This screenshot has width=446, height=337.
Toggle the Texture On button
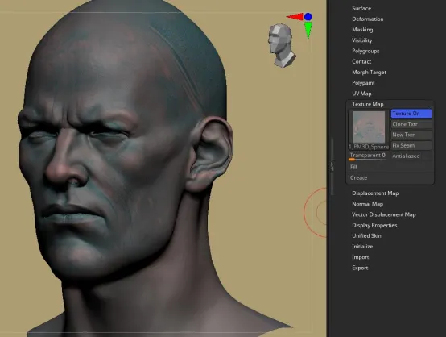point(411,114)
